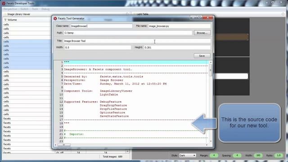Click the vertical scrollbar thumb of code editor

click(x=211, y=70)
